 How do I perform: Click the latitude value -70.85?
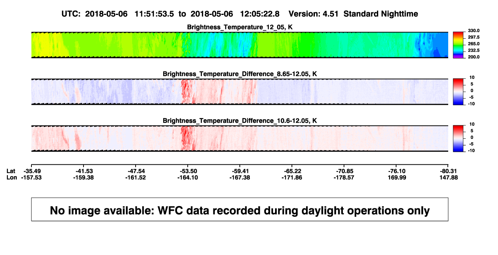click(x=344, y=171)
